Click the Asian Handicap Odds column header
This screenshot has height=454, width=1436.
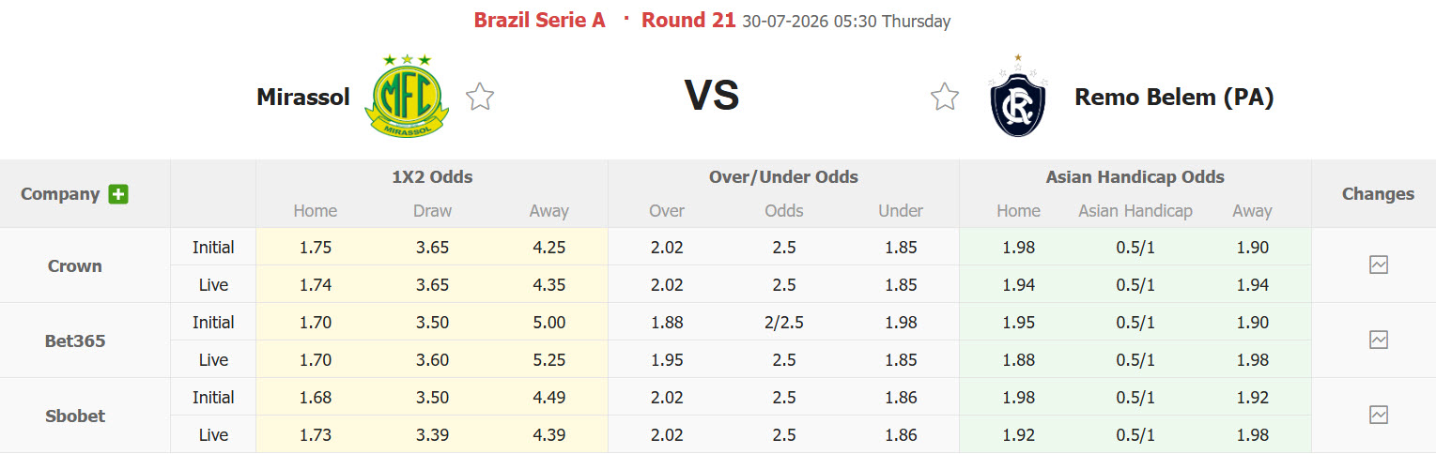(1135, 176)
